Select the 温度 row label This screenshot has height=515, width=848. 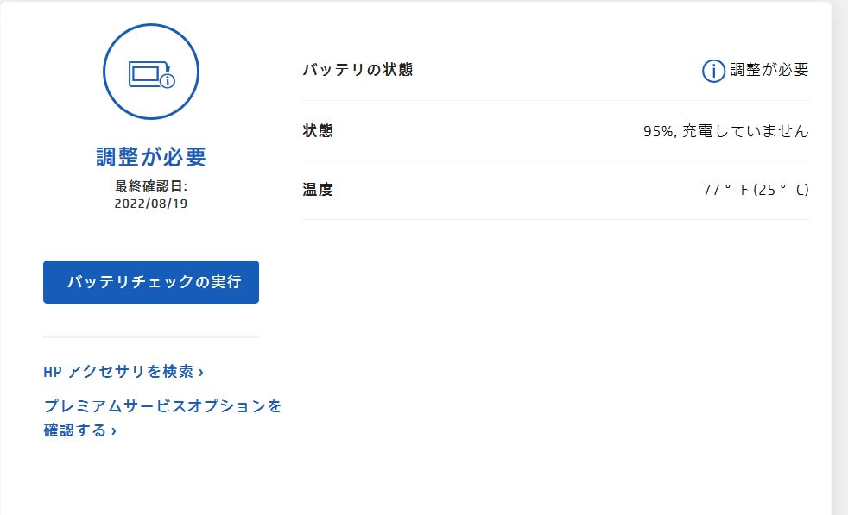point(318,190)
